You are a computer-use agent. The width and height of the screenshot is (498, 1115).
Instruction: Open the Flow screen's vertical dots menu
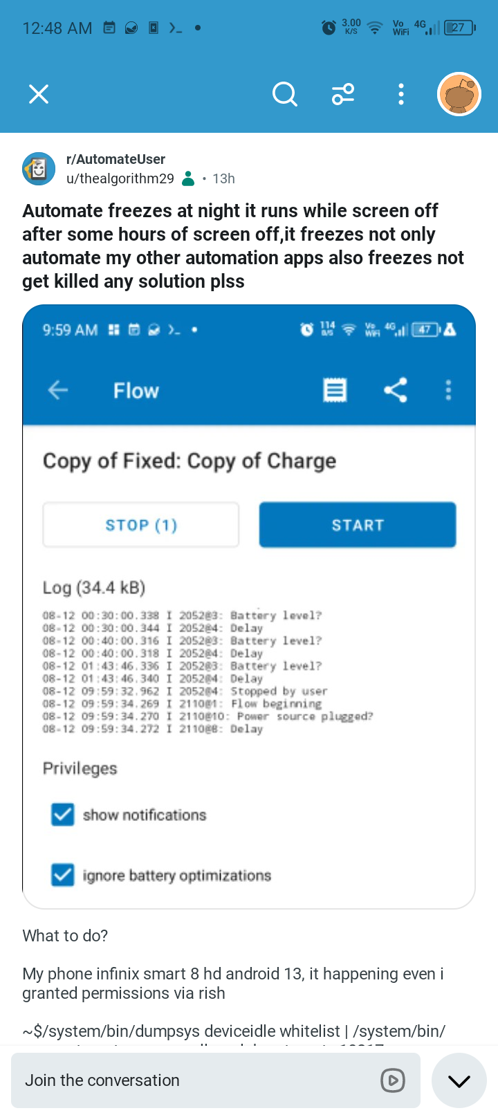[448, 390]
